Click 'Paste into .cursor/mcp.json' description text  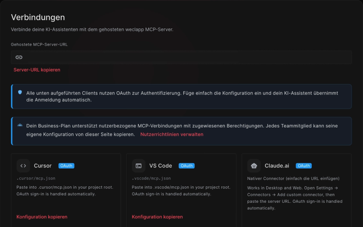click(65, 191)
